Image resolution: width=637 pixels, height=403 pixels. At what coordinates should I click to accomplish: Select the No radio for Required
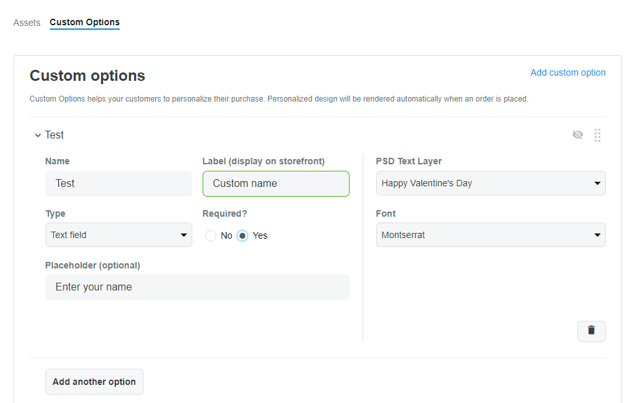(x=210, y=235)
